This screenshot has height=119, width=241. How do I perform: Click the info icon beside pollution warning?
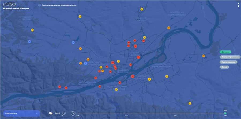[39, 5]
